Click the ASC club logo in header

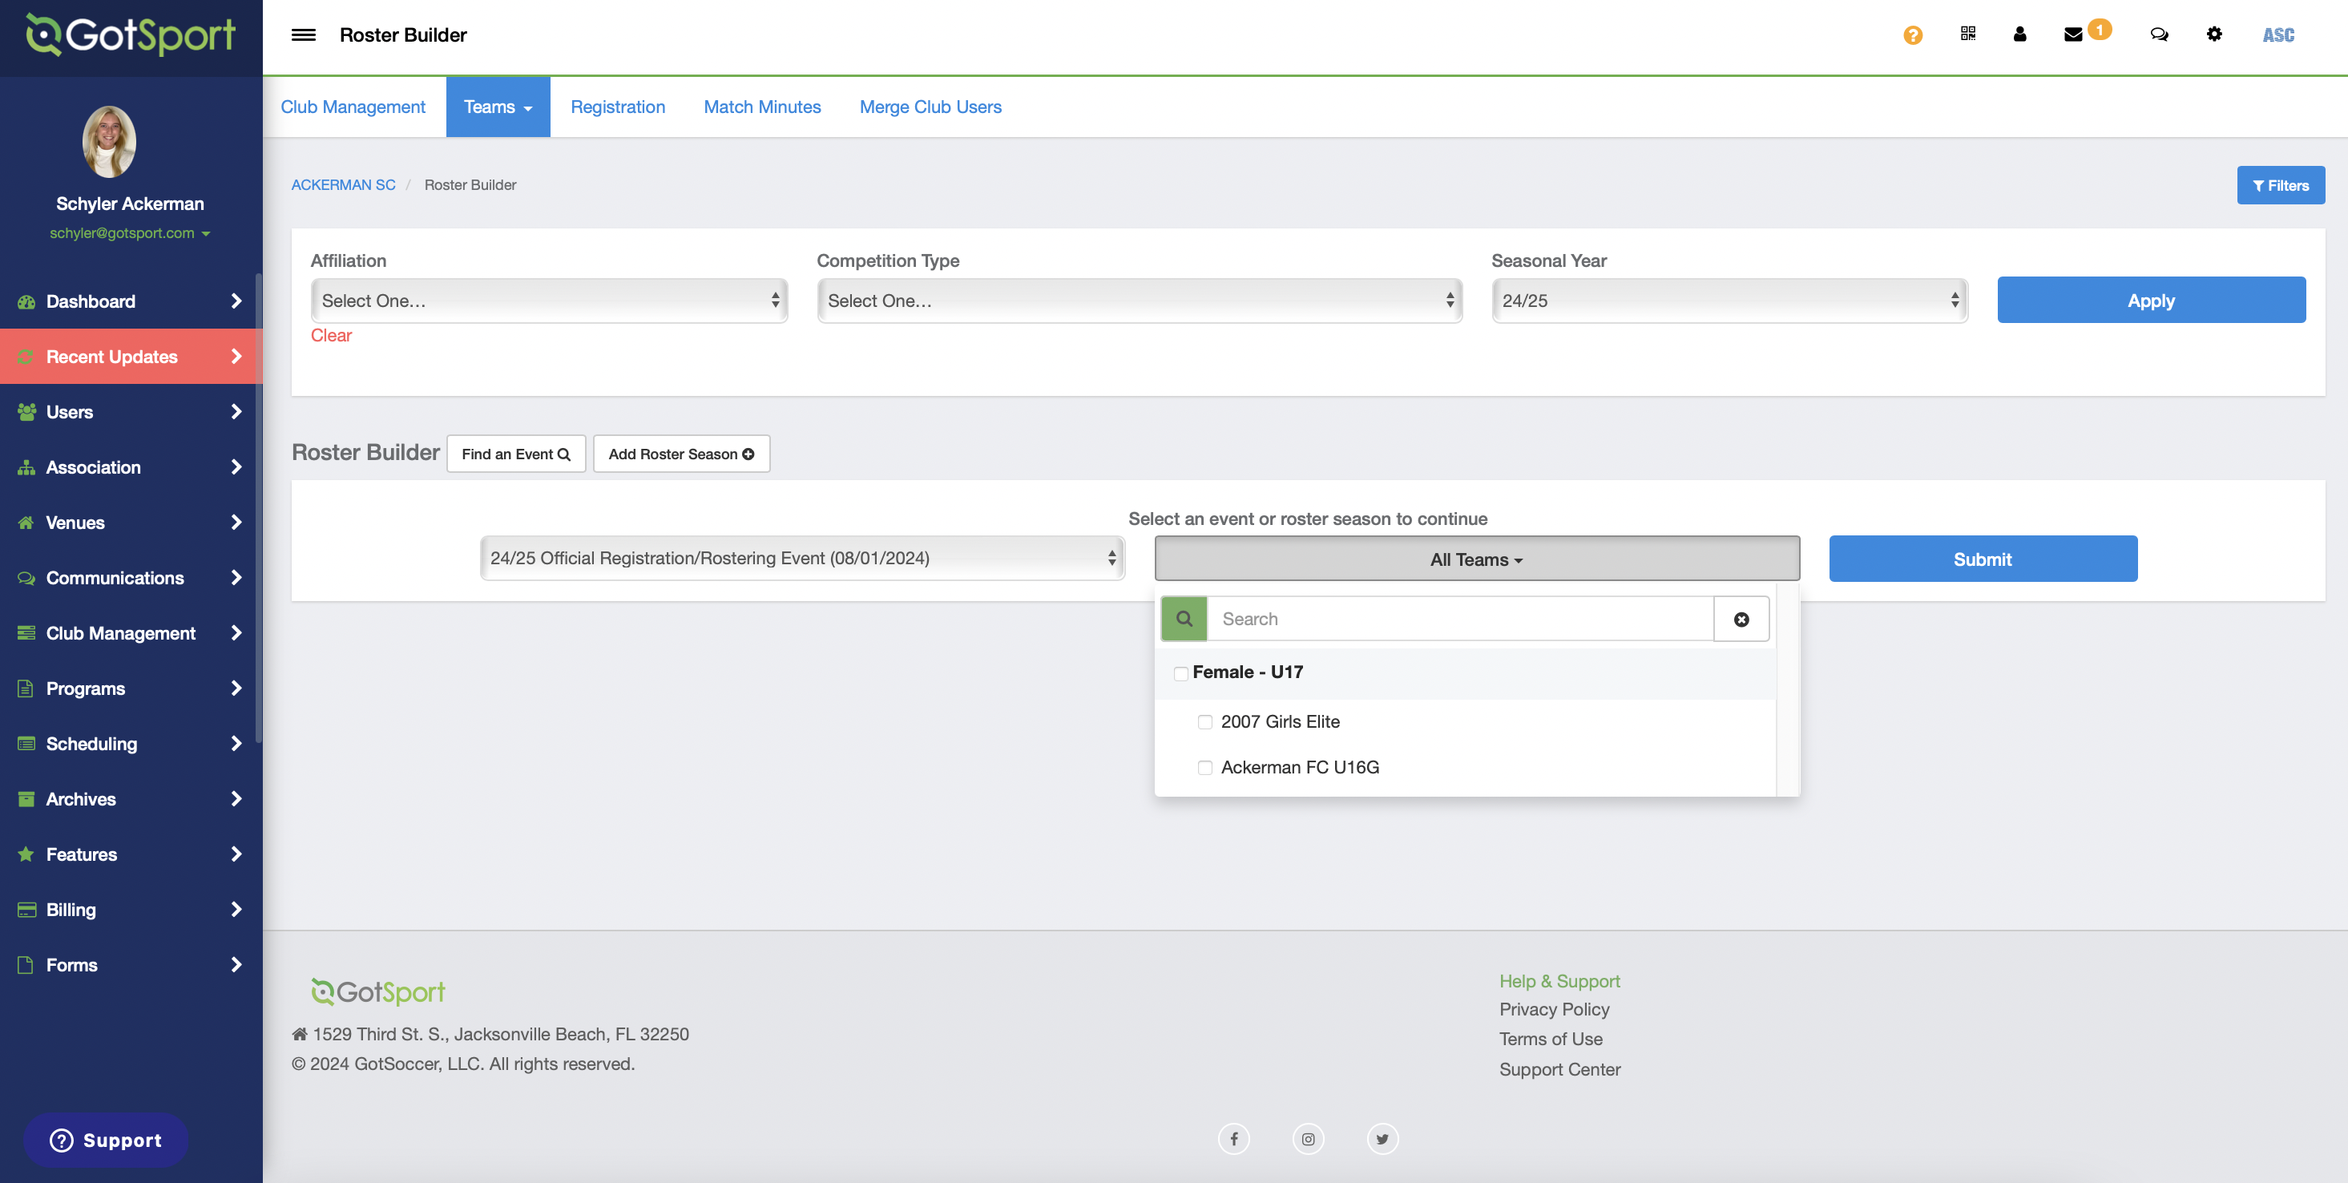tap(2277, 34)
